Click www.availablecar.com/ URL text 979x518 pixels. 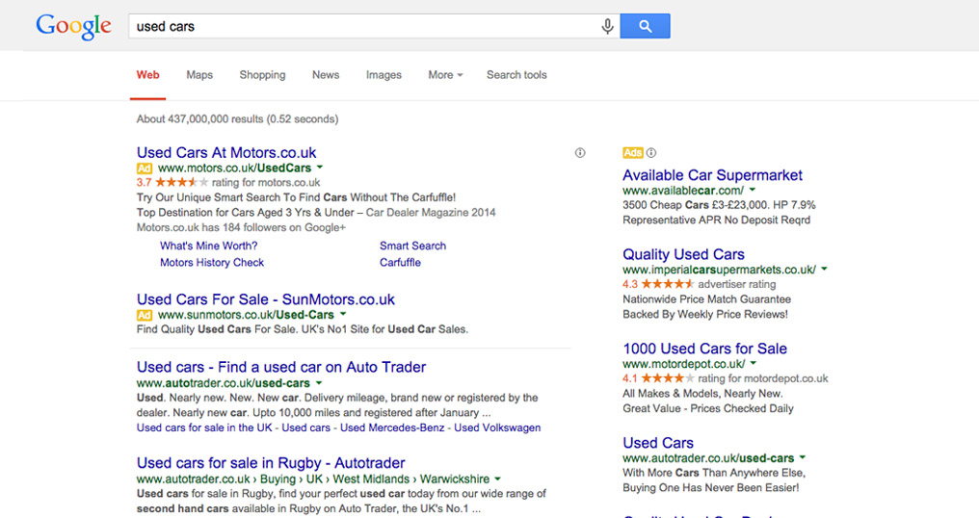tap(683, 191)
